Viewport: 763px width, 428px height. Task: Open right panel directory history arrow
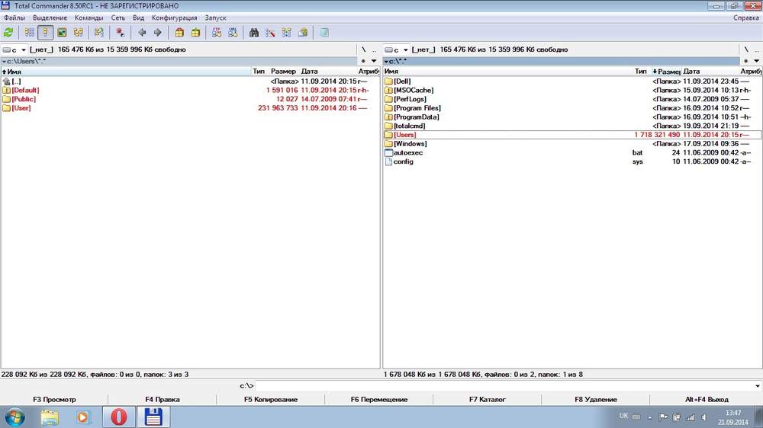[757, 61]
